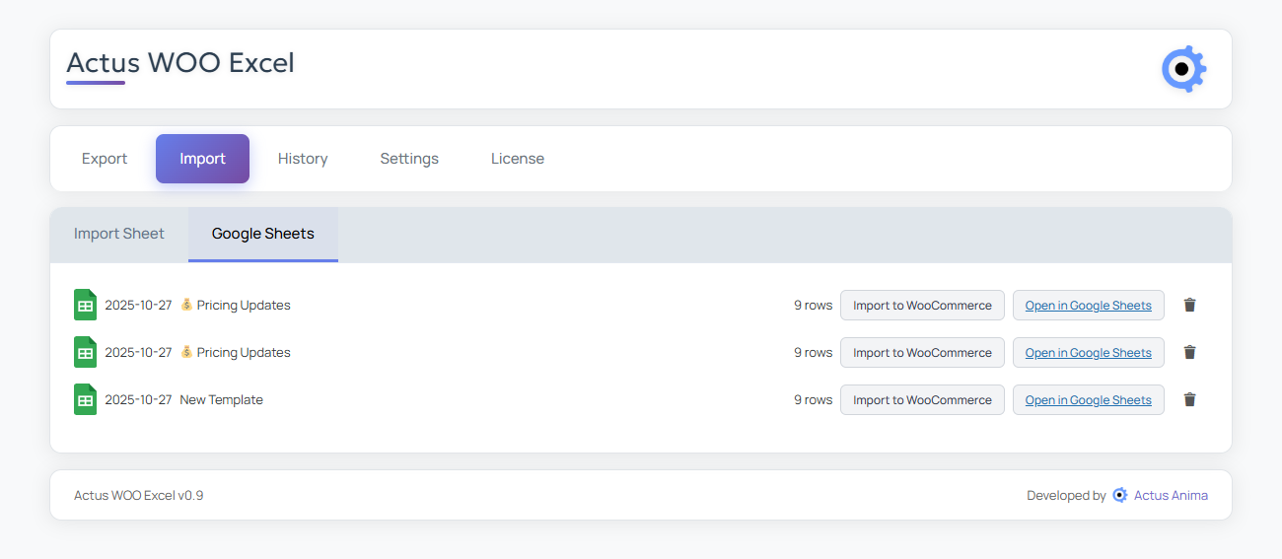Click 'Pricing Updates' name in the second row
The height and width of the screenshot is (559, 1282).
pyautogui.click(x=244, y=352)
